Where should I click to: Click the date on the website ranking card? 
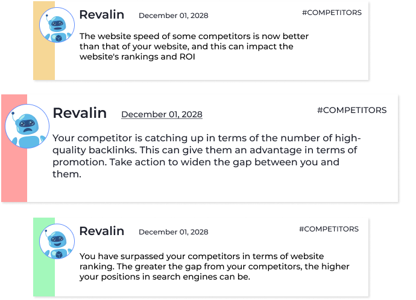(x=174, y=232)
